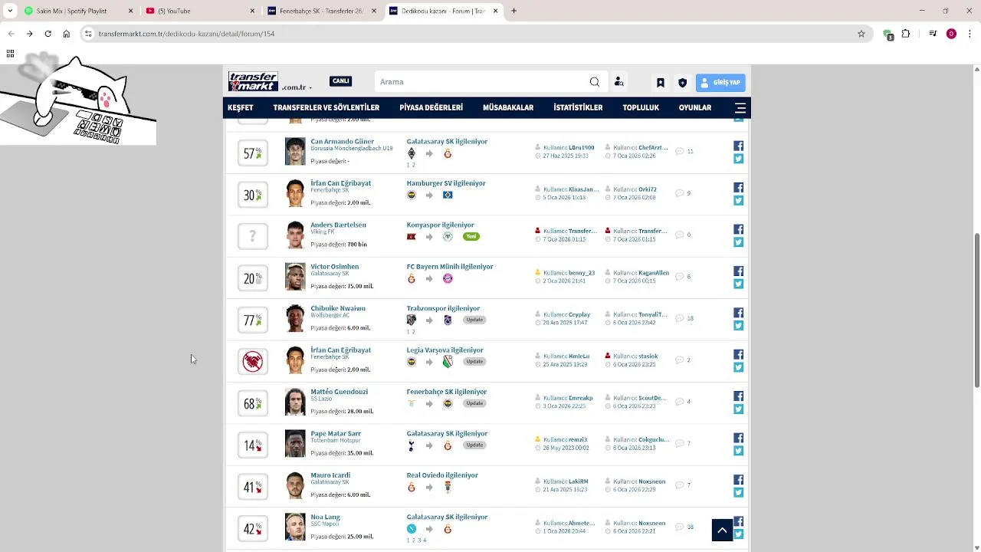Open TRANSFERLER VE SÖYLENTİLER menu

[x=326, y=108]
